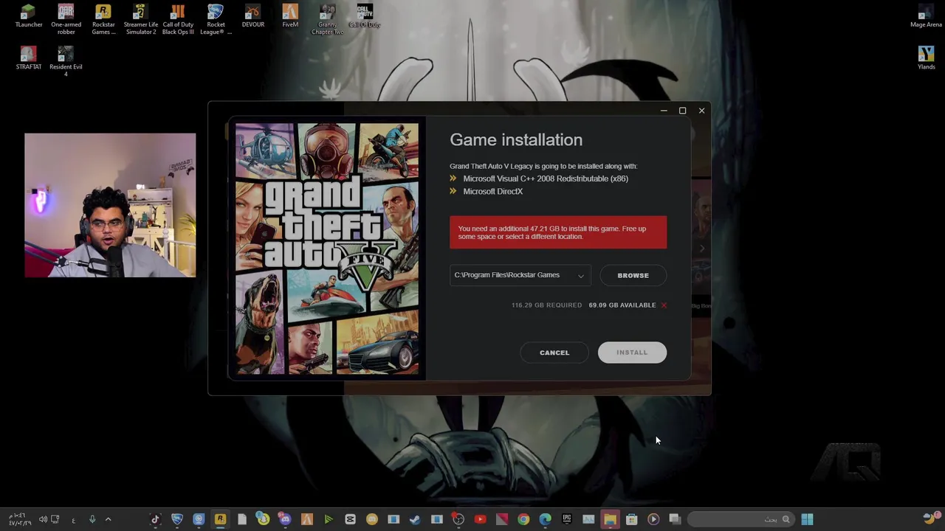Open the One-armed robber desktop shortcut
Screen dimensions: 945x531
click(66, 19)
